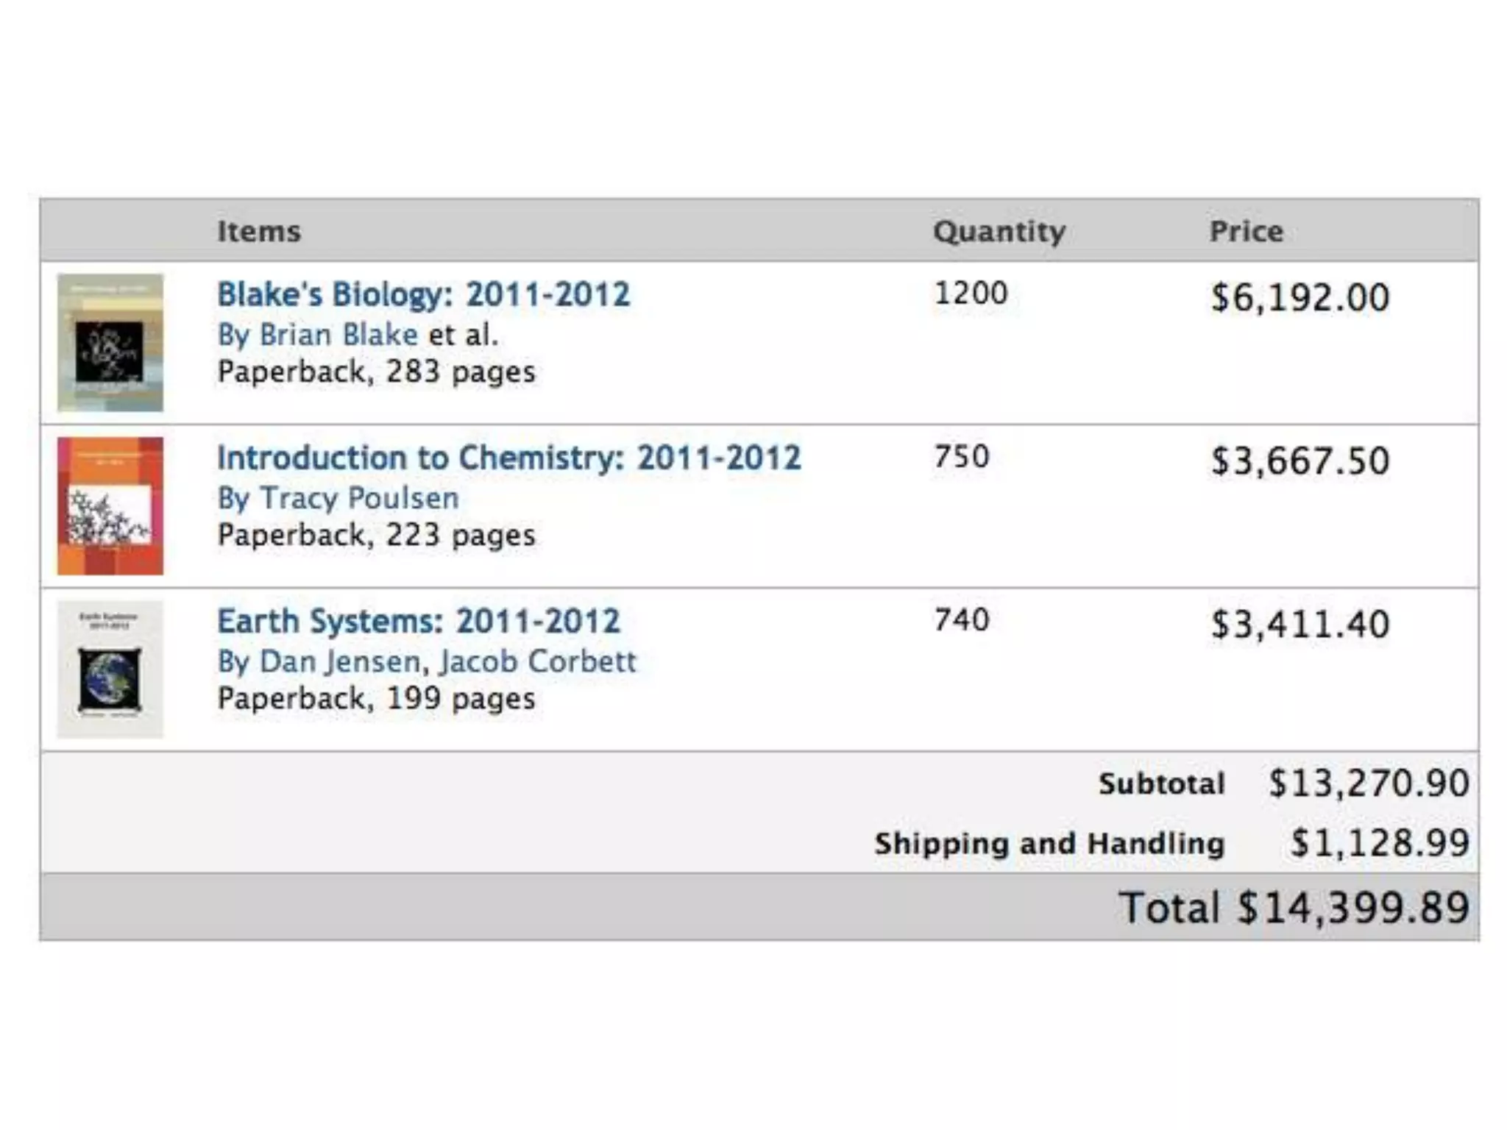This screenshot has width=1507, height=1130.
Task: Click the Quantity column header
Action: (x=999, y=232)
